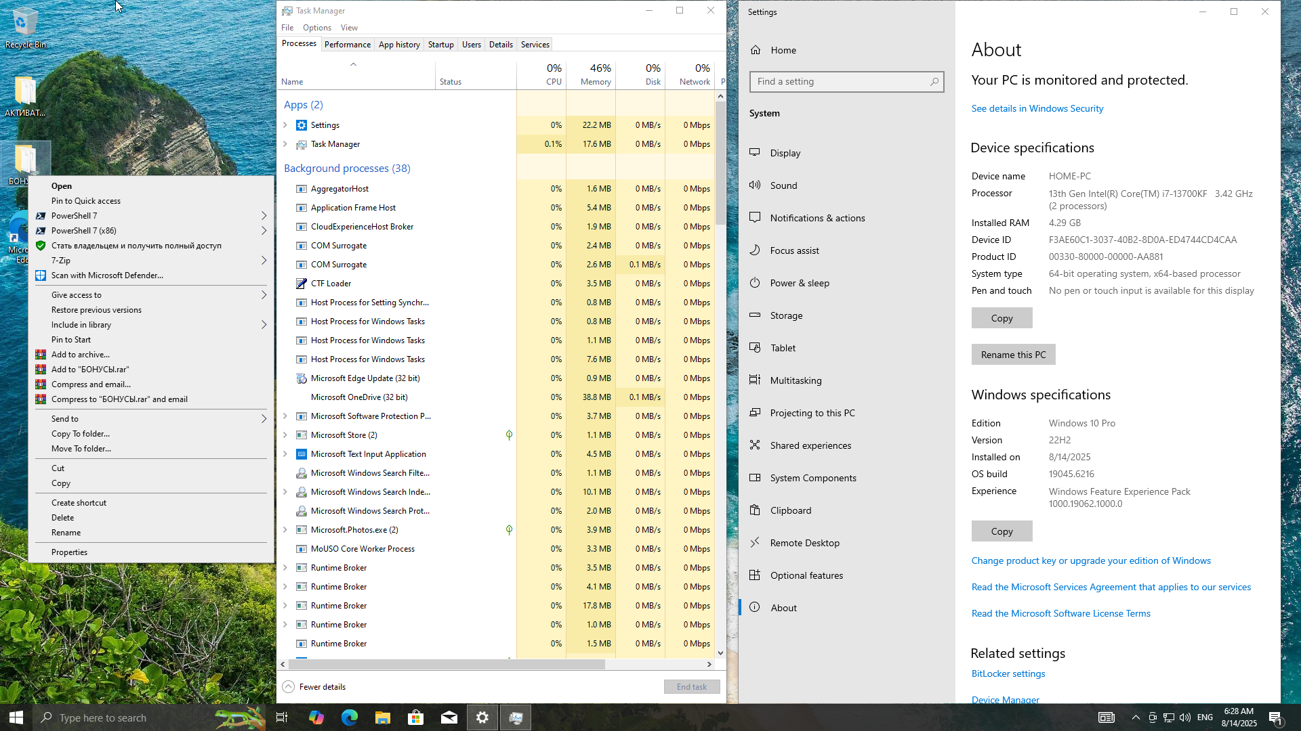Collapse Task Manager with Fewer details
Viewport: 1301px width, 731px height.
(314, 686)
